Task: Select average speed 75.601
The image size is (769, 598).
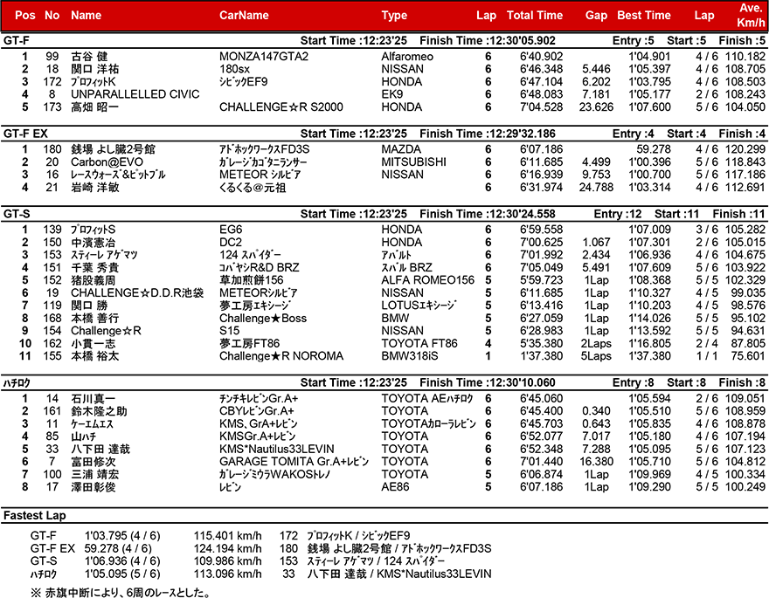Action: click(x=748, y=356)
